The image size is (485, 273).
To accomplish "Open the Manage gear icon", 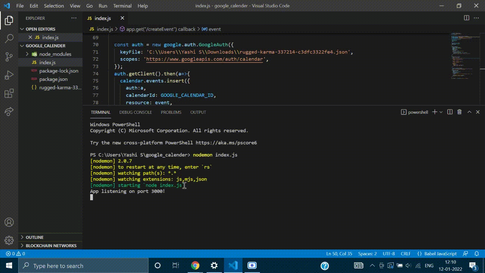I will (x=9, y=240).
